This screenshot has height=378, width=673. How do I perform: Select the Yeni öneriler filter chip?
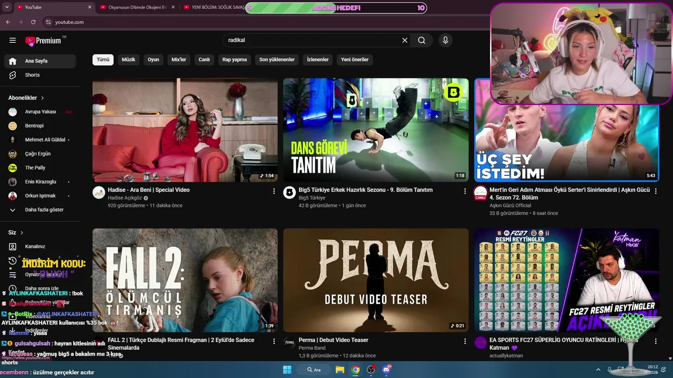(355, 60)
